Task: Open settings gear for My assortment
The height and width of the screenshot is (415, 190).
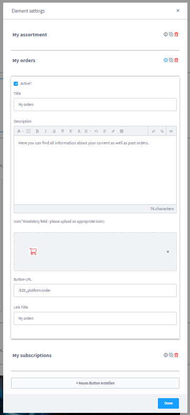Action: 166,34
